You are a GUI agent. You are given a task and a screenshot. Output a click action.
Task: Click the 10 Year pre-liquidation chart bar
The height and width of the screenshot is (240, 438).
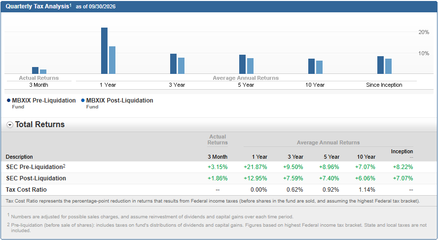tap(311, 67)
